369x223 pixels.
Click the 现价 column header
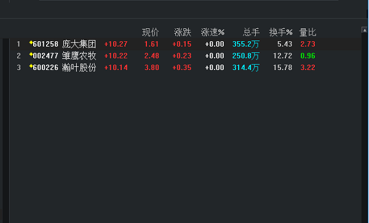[x=151, y=33]
